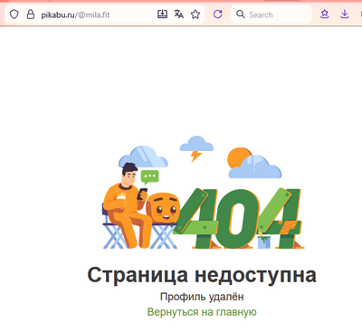The height and width of the screenshot is (332, 362).
Task: Focus the Search input field
Action: pos(271,14)
